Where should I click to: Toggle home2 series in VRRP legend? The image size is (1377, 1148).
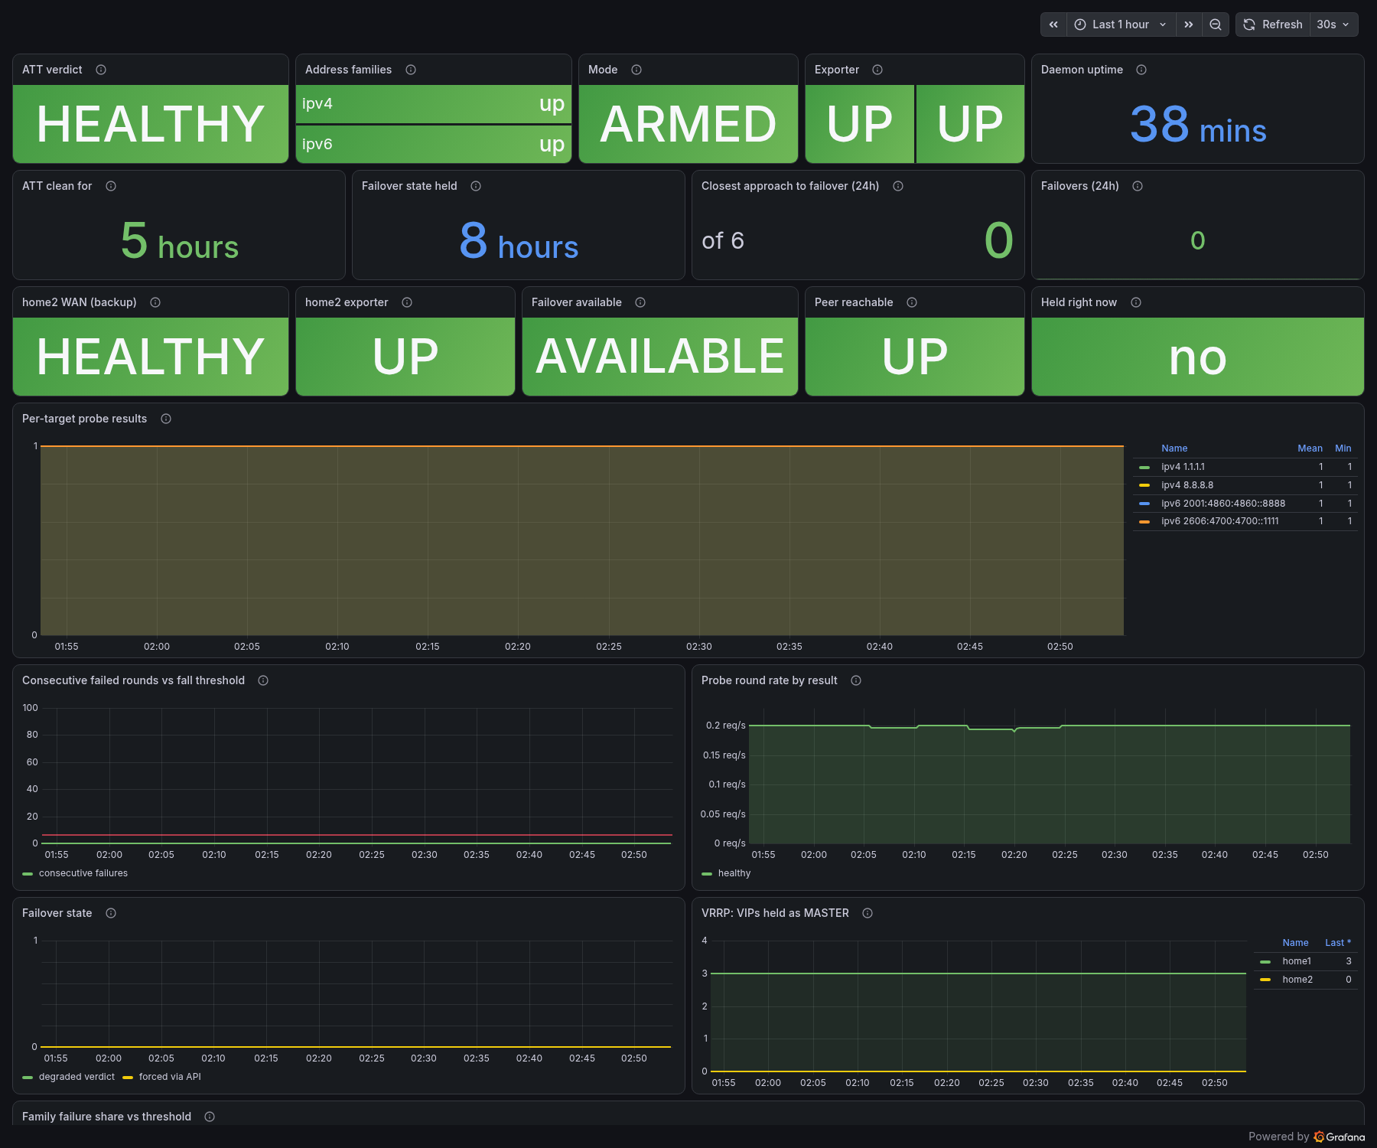coord(1297,980)
